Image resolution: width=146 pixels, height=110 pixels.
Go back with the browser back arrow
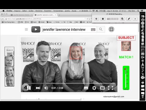coord(3,19)
